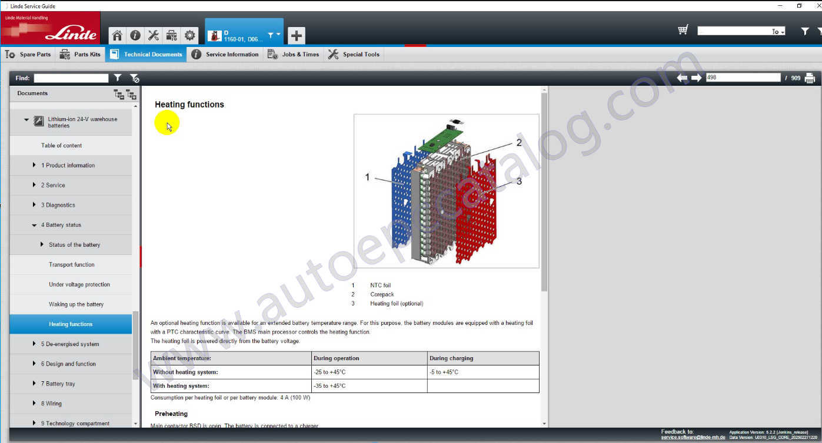
Task: Switch to the Spare Parts tab
Action: (28, 55)
